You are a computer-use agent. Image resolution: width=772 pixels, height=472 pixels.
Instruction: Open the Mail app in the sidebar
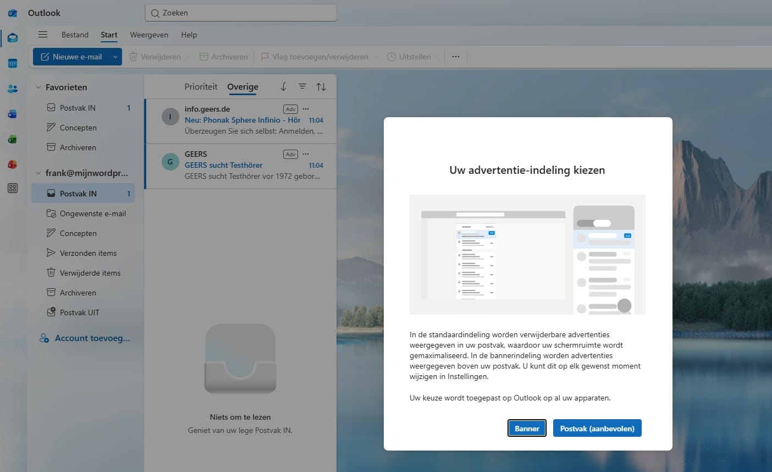13,38
